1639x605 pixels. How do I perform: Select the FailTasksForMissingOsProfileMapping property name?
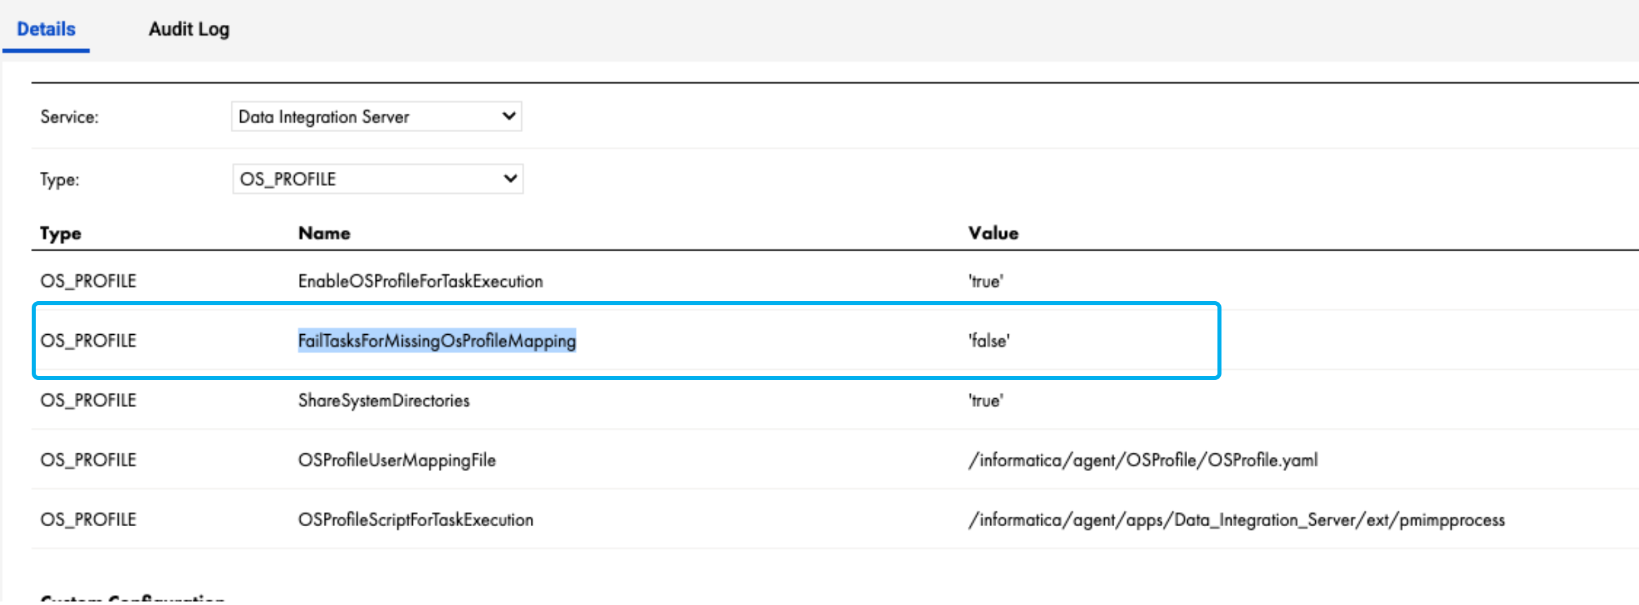pyautogui.click(x=437, y=341)
